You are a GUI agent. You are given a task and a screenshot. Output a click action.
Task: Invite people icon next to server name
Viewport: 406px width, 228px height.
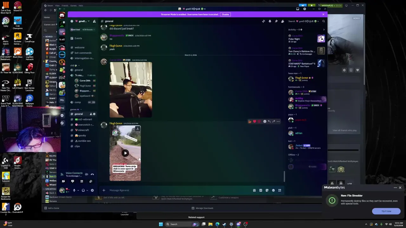pos(94,21)
